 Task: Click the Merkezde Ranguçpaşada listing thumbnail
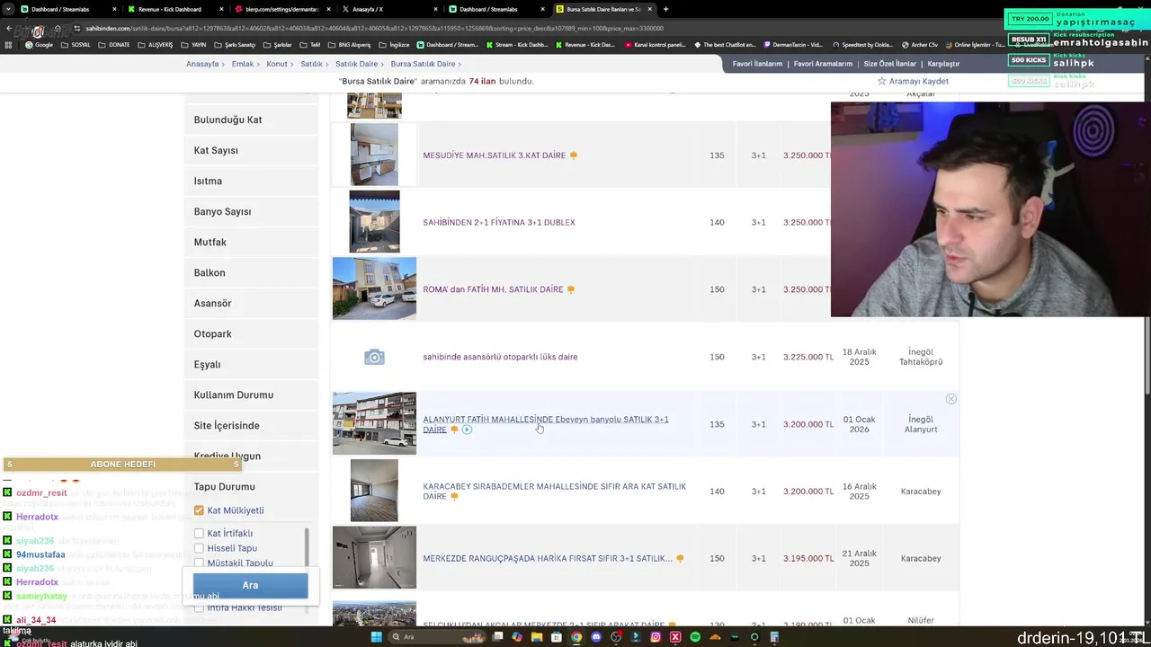point(374,557)
